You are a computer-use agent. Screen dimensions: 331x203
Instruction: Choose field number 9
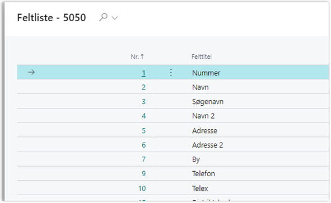pyautogui.click(x=143, y=174)
